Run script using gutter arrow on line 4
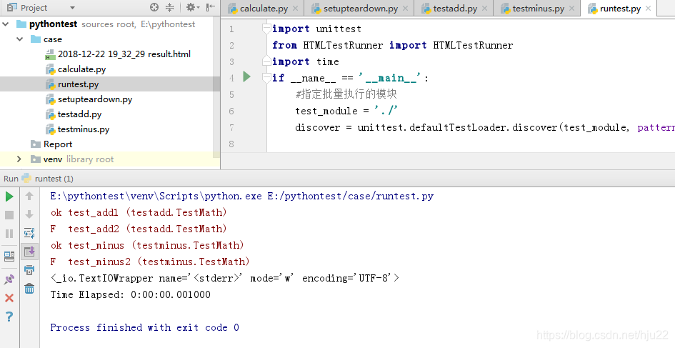The image size is (675, 348). [x=246, y=77]
